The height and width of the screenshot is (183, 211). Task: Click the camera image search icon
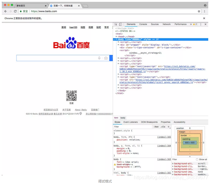(106, 58)
